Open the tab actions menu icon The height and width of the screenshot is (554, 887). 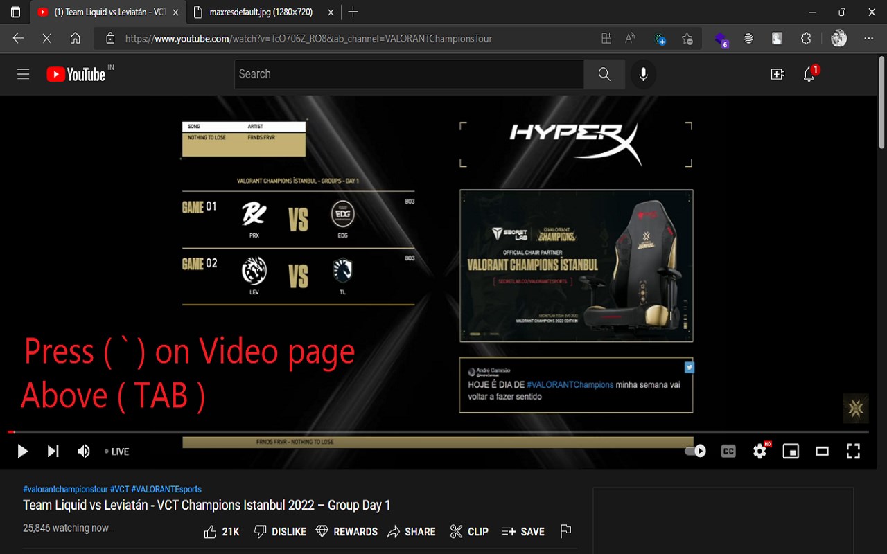coord(16,12)
